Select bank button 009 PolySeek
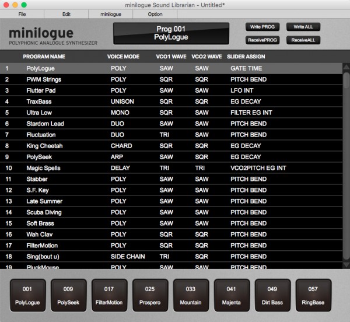350x322 pixels. tap(68, 295)
